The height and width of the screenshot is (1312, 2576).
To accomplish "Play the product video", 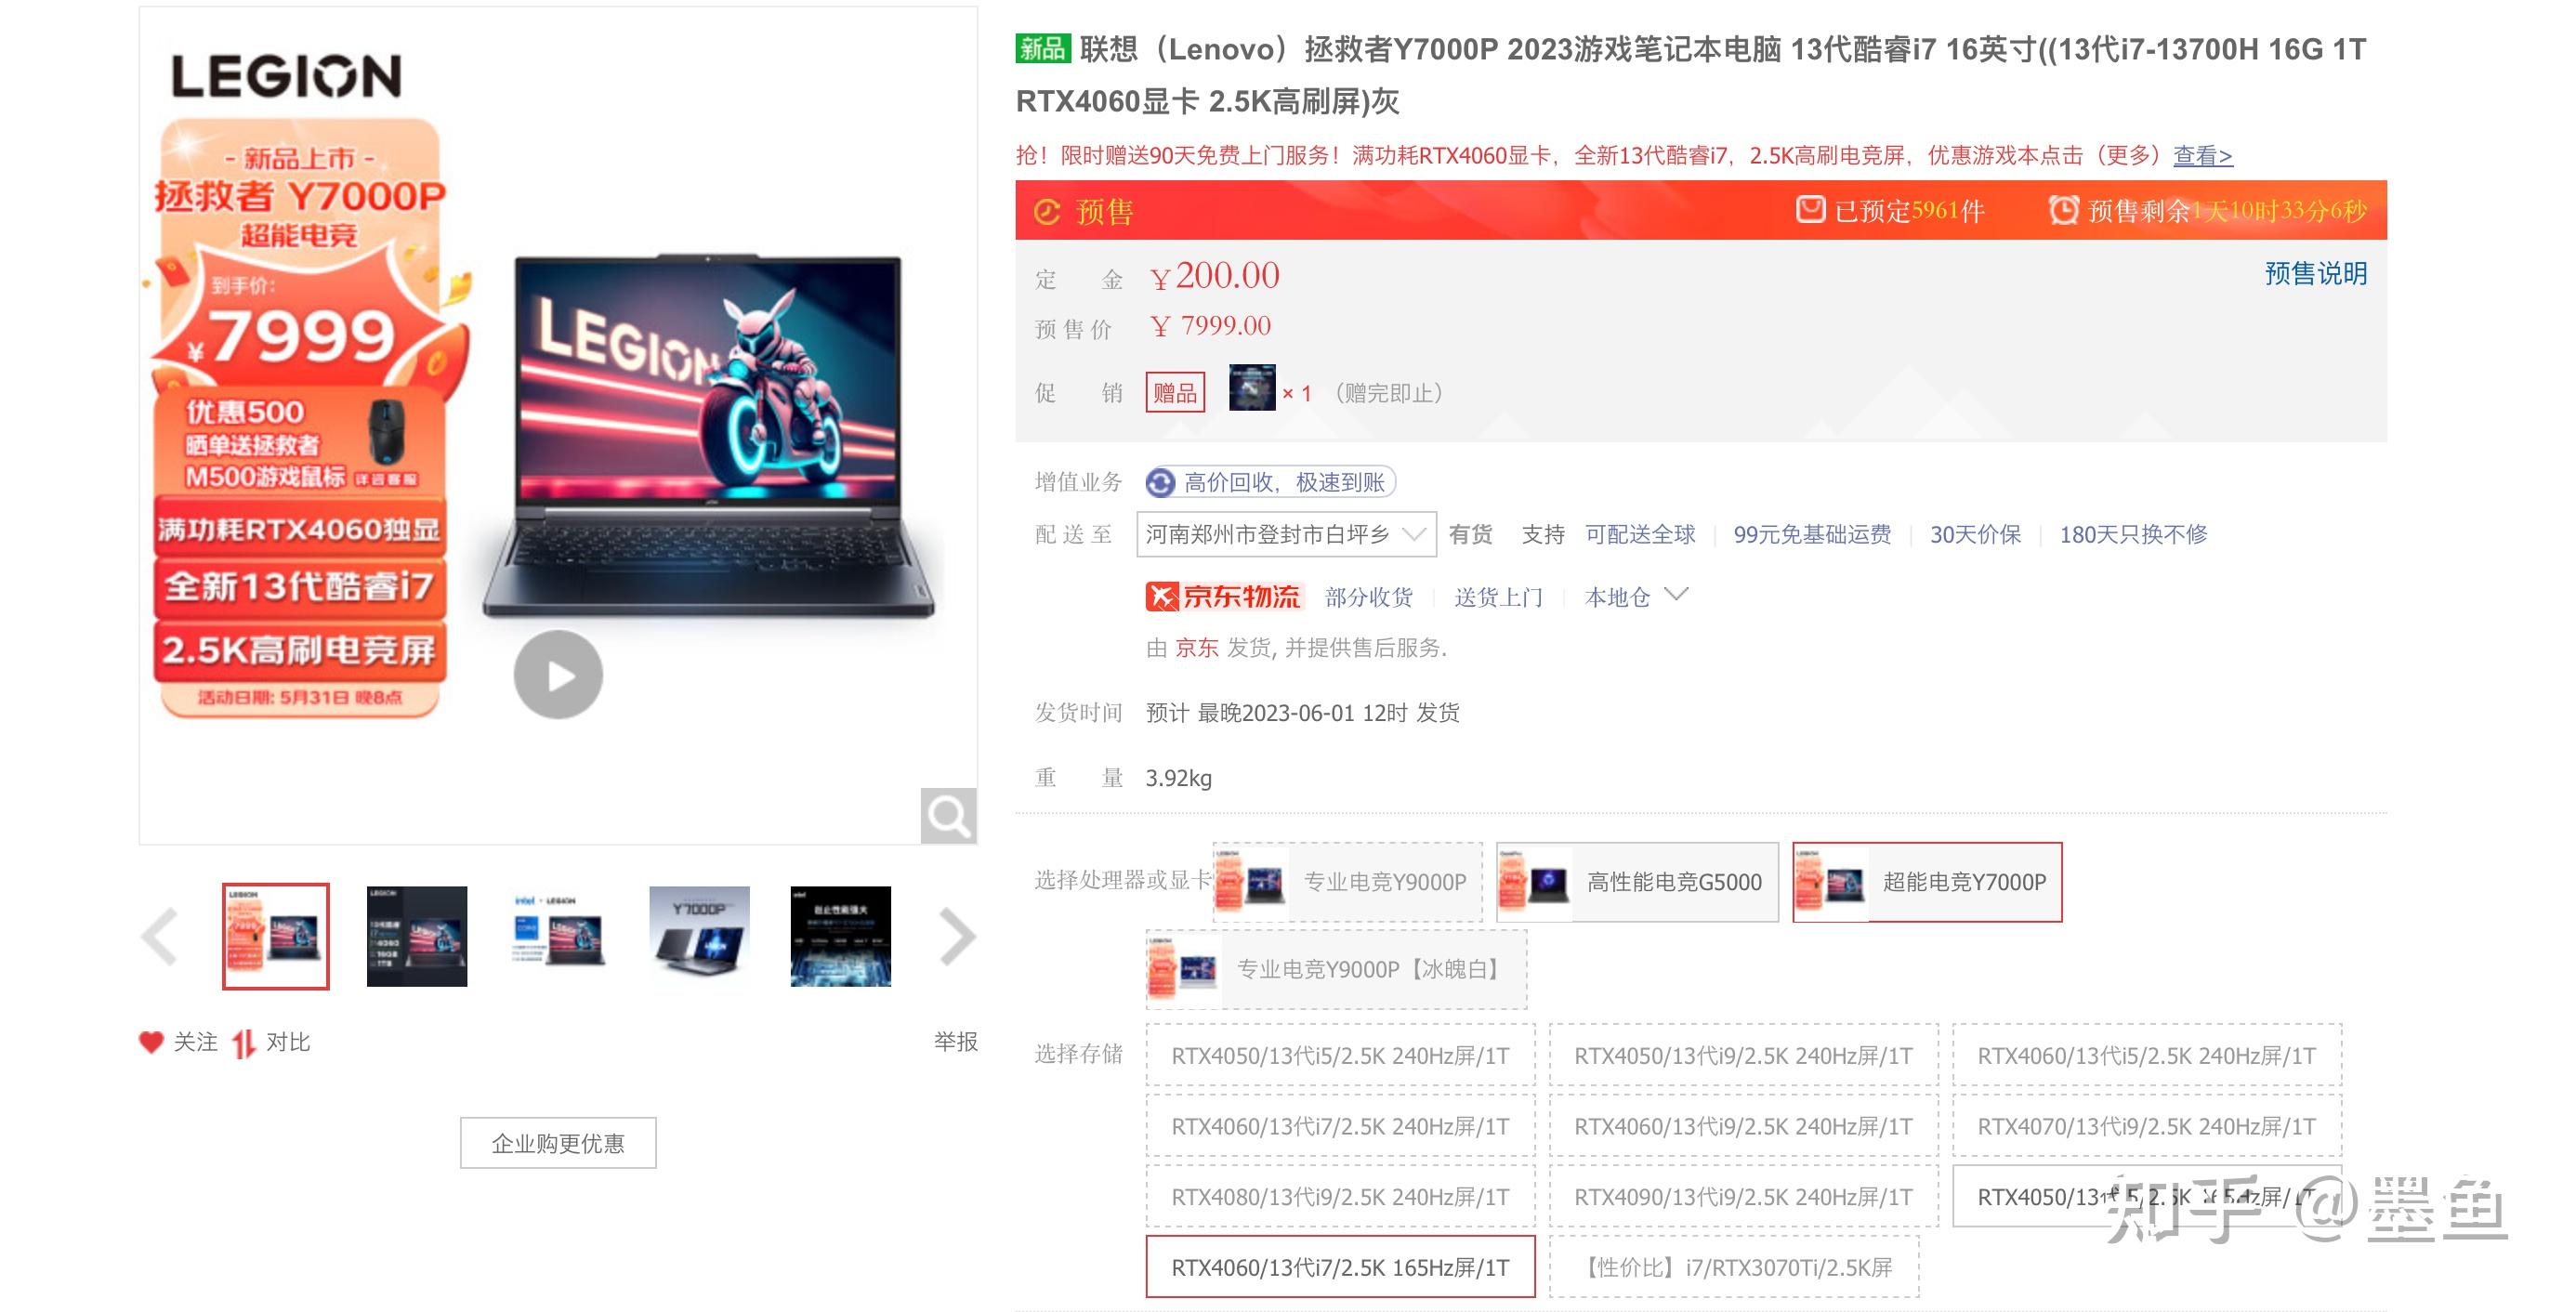I will [x=558, y=675].
